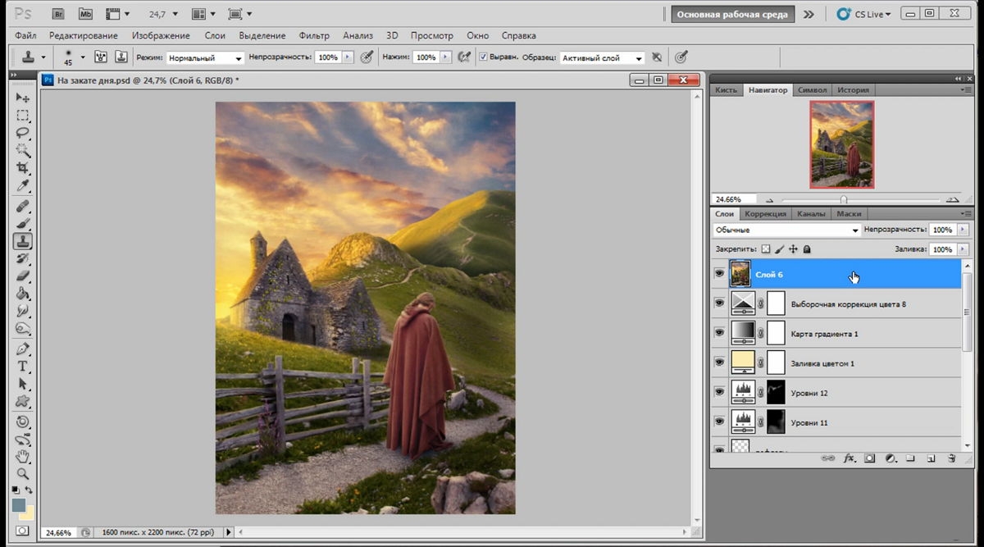Screen dimensions: 984x547
Task: Launch Adobe Bridge from the top bar
Action: click(x=57, y=14)
